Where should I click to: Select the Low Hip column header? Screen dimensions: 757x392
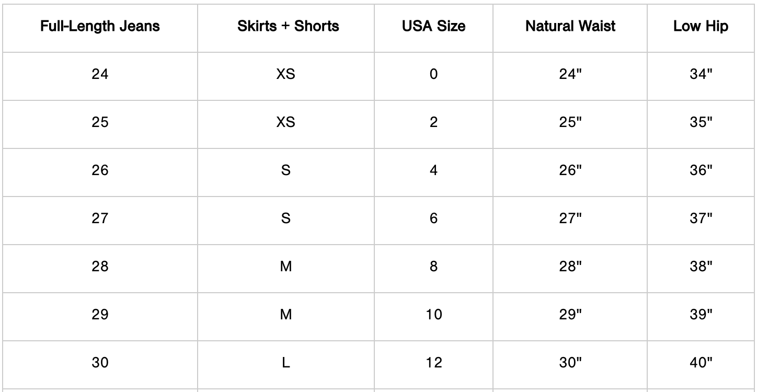(701, 27)
